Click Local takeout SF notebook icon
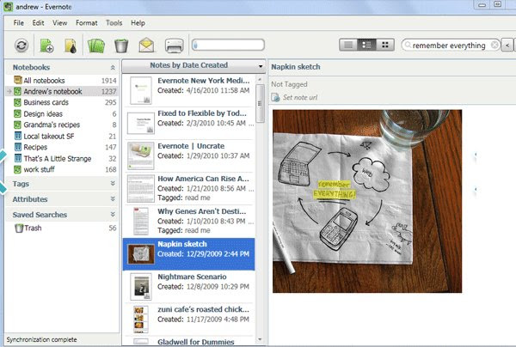516x347 pixels. (18, 136)
